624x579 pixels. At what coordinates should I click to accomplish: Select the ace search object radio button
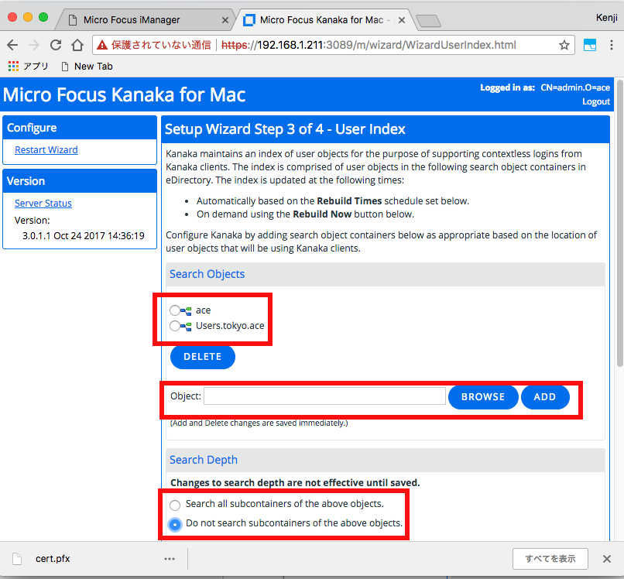175,310
